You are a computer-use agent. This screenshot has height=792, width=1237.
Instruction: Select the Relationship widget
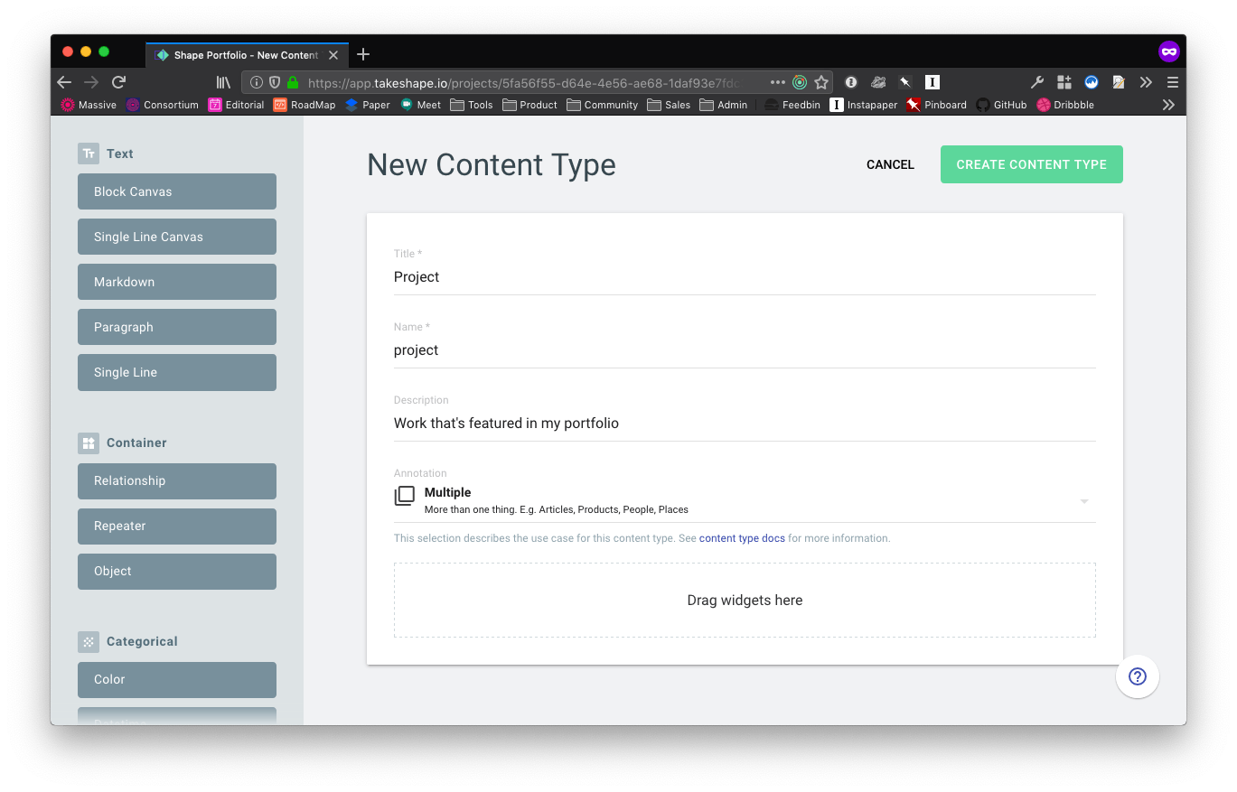tap(177, 480)
